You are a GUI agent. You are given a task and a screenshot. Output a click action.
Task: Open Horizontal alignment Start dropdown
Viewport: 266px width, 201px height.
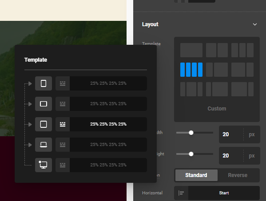coord(224,193)
